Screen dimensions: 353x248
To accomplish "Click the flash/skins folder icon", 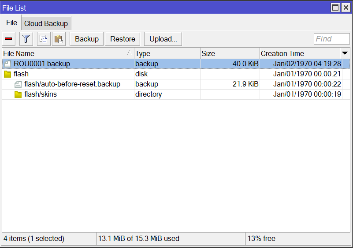I will [18, 94].
